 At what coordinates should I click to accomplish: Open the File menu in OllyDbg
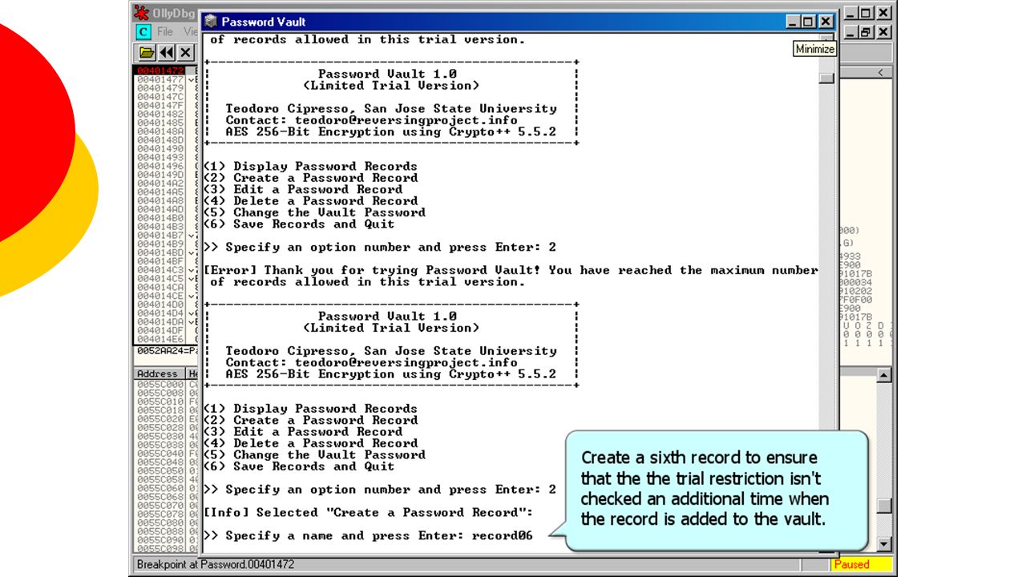(x=165, y=32)
